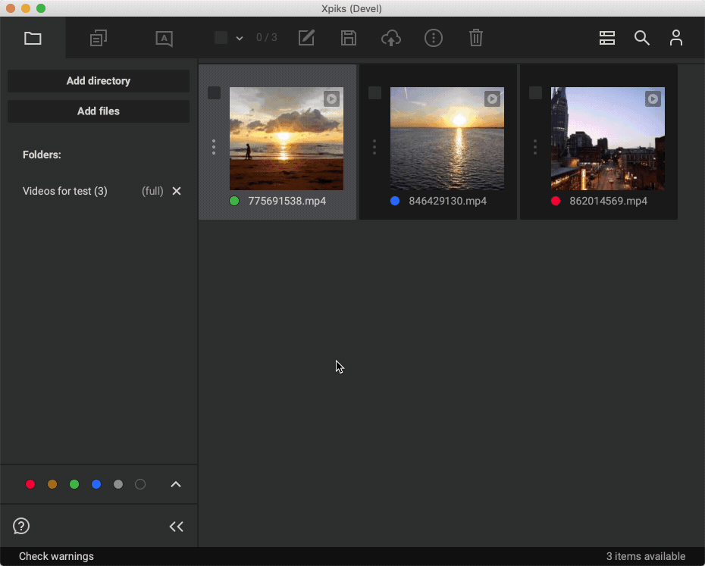This screenshot has width=705, height=566.
Task: Collapse the left sidebar with double chevron
Action: click(x=177, y=527)
